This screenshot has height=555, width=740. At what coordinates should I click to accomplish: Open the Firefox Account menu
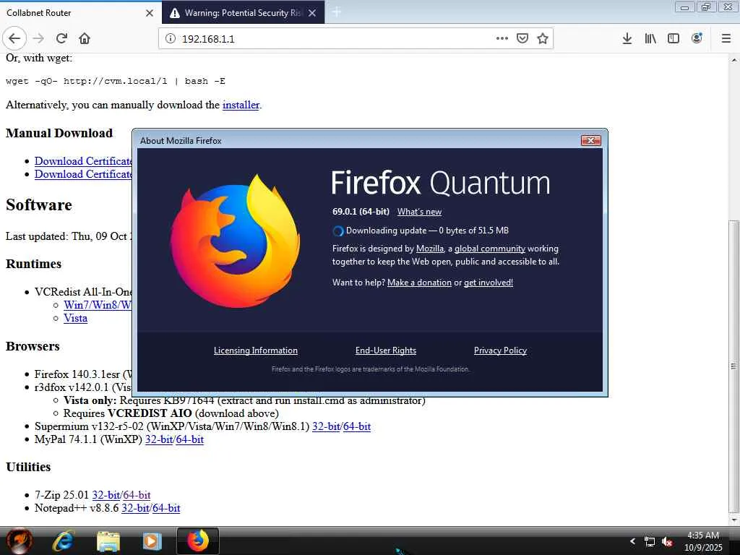point(697,38)
